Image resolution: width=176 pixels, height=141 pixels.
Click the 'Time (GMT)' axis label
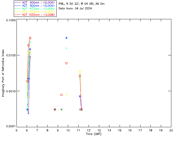tap(94, 134)
